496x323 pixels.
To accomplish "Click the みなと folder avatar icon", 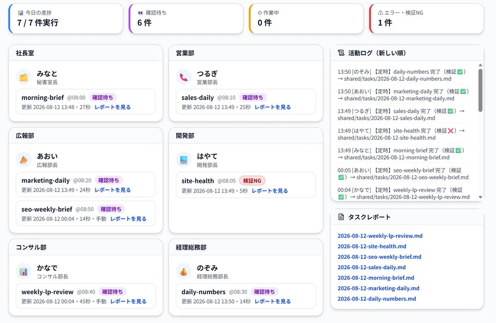I will pyautogui.click(x=24, y=77).
